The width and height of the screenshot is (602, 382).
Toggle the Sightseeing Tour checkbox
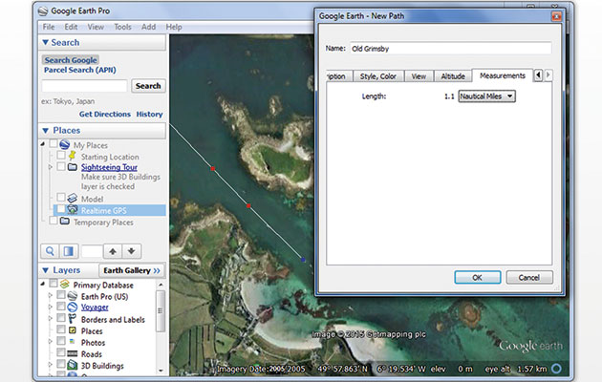pyautogui.click(x=61, y=166)
